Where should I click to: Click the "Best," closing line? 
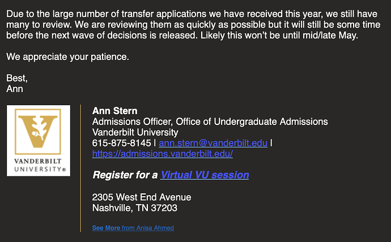pos(17,78)
